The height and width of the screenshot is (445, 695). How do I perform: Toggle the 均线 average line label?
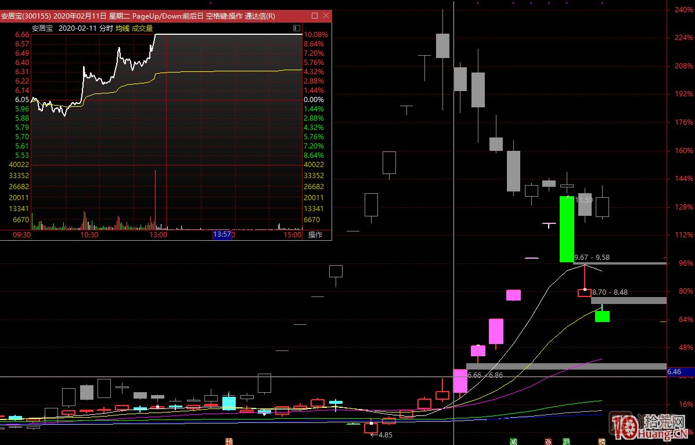(122, 28)
